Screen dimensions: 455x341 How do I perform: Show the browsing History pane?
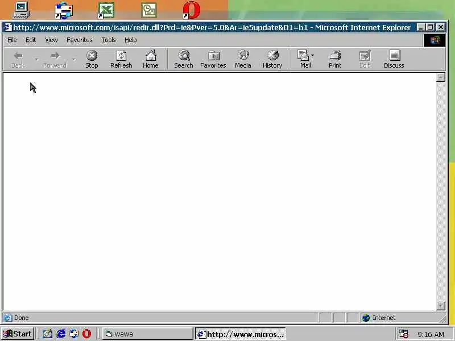(x=272, y=60)
